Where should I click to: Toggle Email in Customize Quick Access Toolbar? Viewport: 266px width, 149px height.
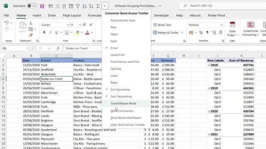point(126,48)
